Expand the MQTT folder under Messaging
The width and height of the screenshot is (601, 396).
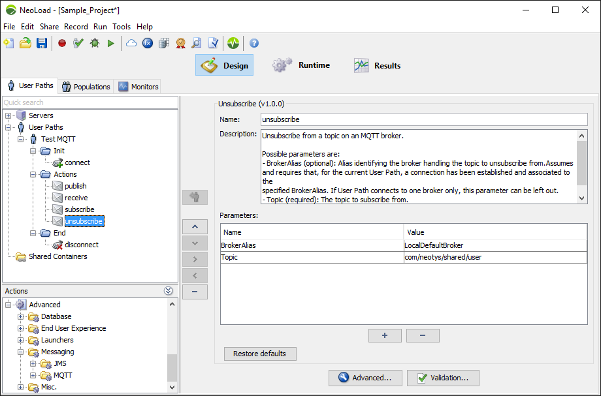pyautogui.click(x=33, y=375)
